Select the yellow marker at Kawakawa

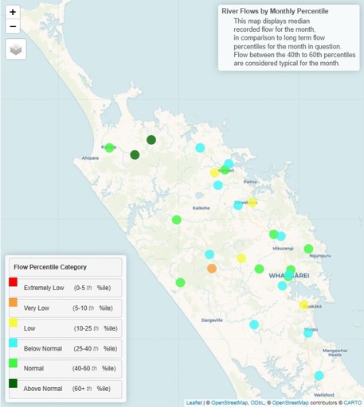(252, 203)
